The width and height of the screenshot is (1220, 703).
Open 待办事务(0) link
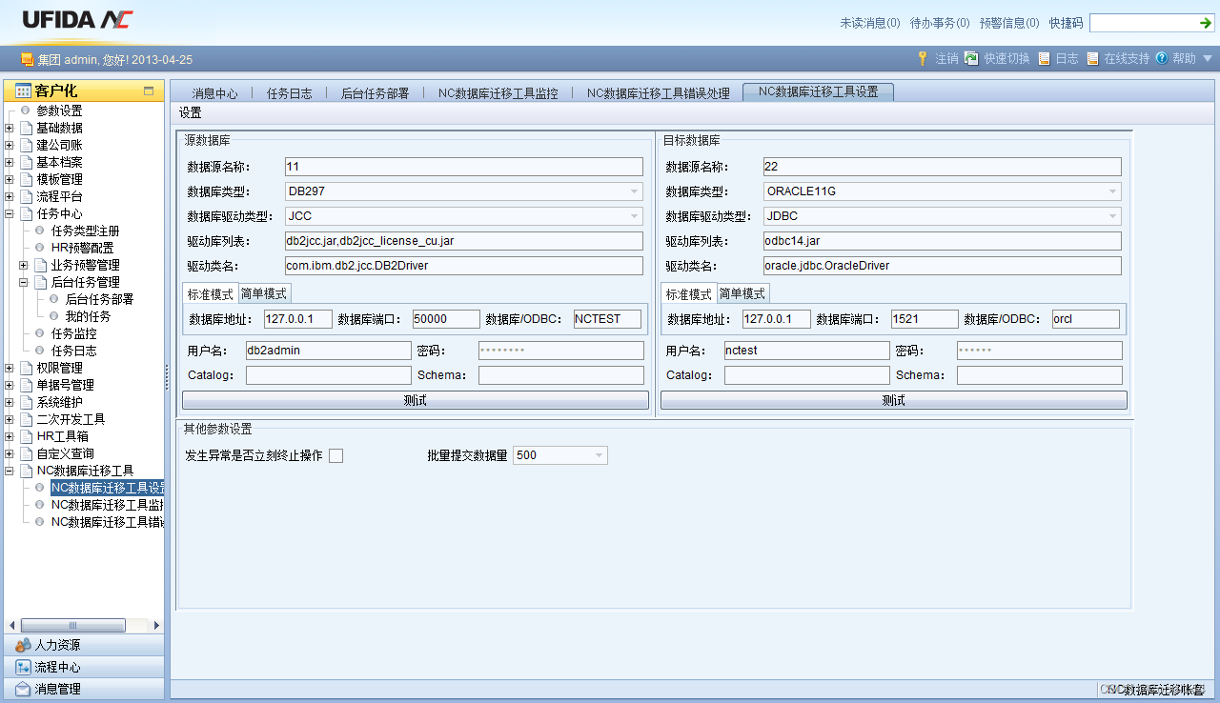tap(940, 23)
